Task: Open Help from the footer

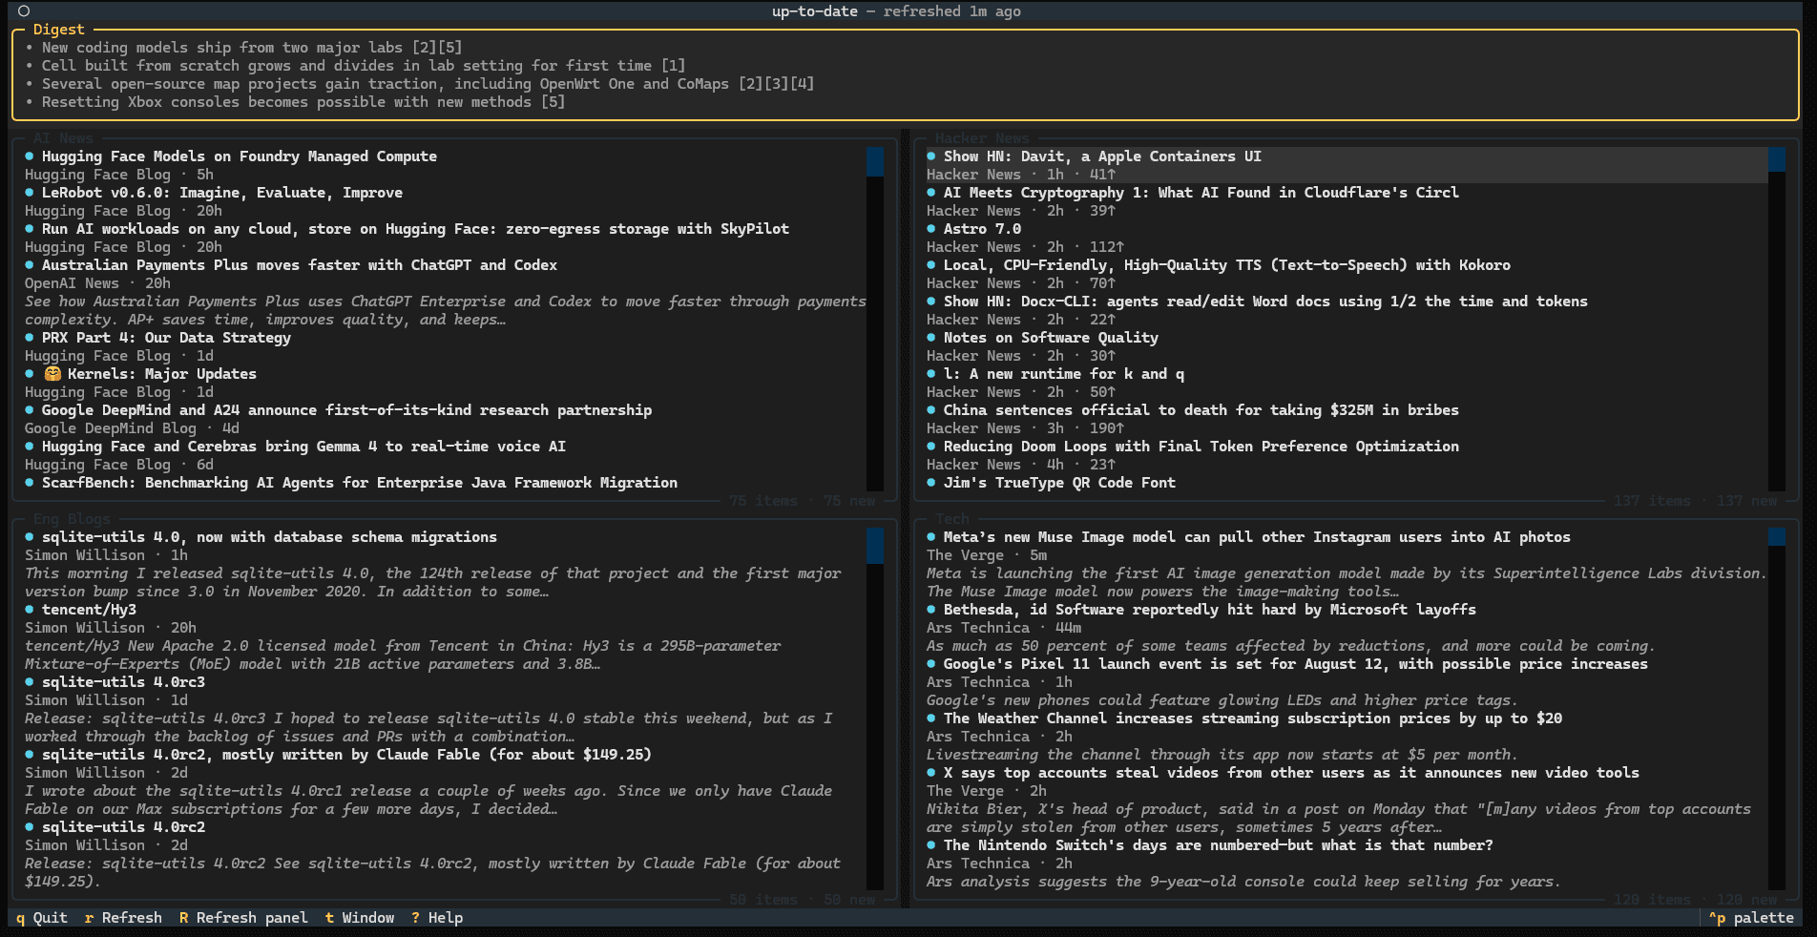Action: pos(437,918)
